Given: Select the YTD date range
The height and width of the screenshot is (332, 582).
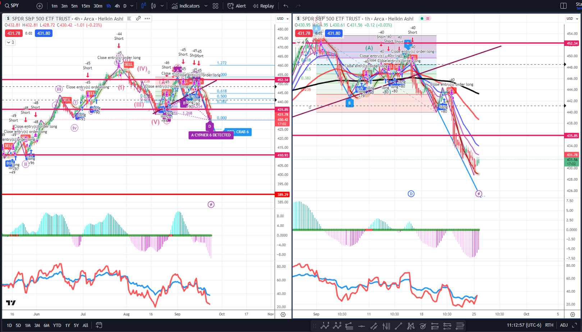Looking at the screenshot, I should pos(57,326).
